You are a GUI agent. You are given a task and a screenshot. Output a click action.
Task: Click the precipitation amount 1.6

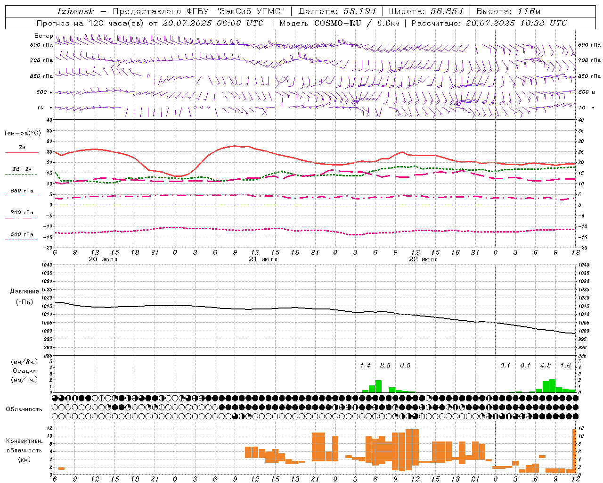(565, 366)
